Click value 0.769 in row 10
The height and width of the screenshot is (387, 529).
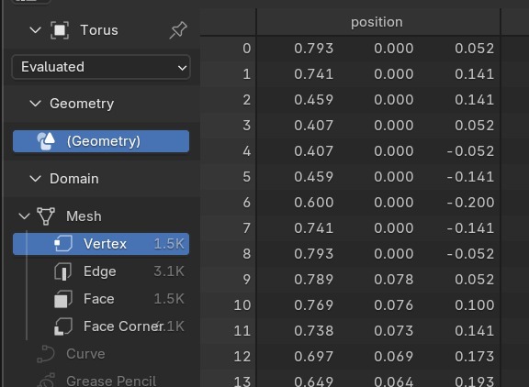pos(313,305)
